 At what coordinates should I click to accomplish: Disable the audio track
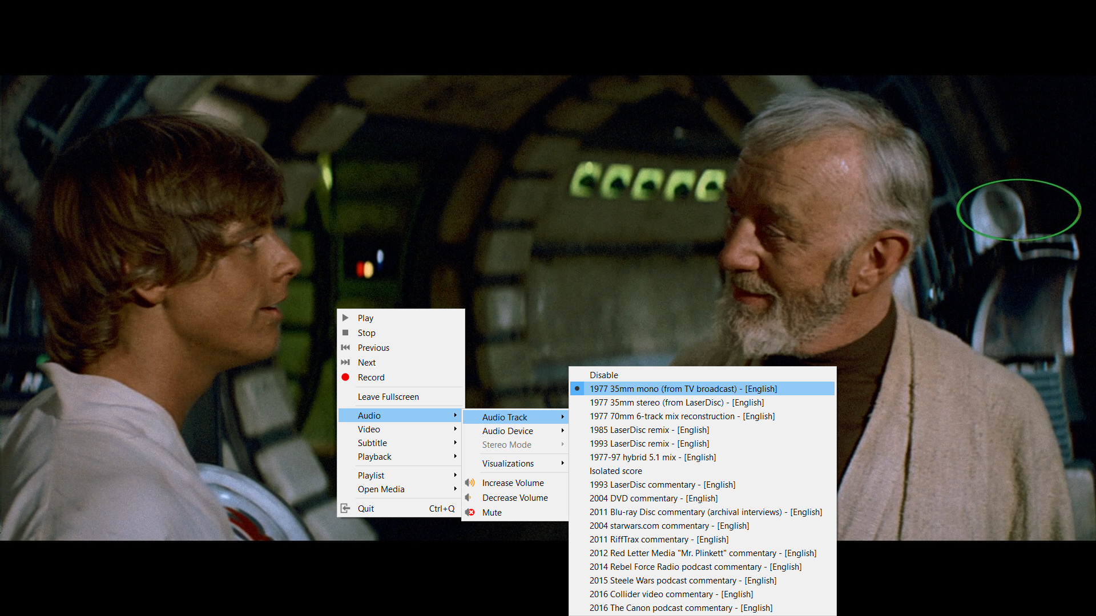702,375
